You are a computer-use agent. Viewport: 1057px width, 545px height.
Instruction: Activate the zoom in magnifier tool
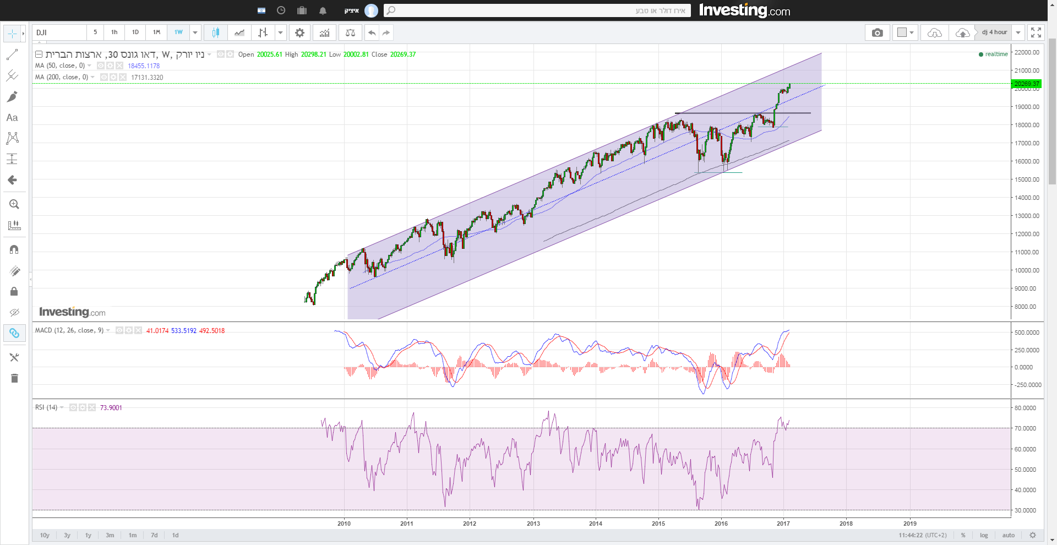coord(14,204)
